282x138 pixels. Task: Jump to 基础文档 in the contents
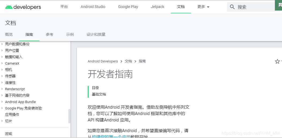pyautogui.click(x=99, y=94)
